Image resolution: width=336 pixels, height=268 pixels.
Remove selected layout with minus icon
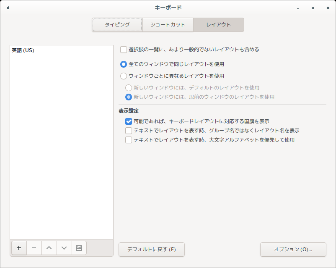34,248
